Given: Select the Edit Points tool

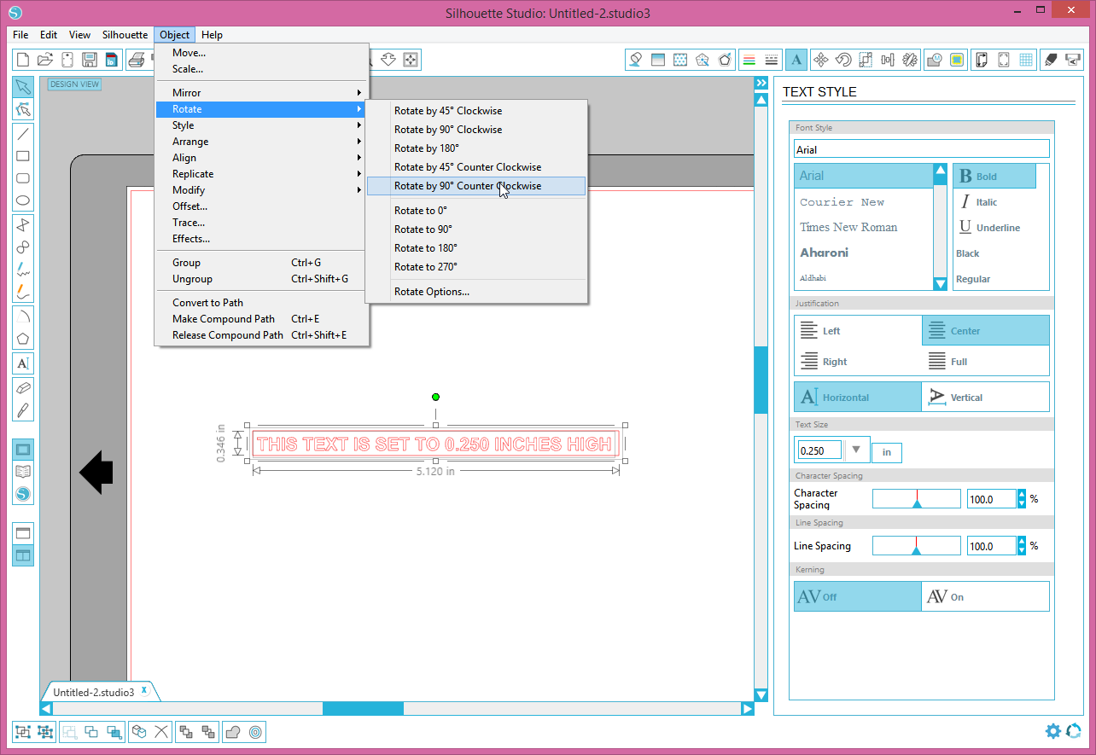Looking at the screenshot, I should [x=23, y=109].
